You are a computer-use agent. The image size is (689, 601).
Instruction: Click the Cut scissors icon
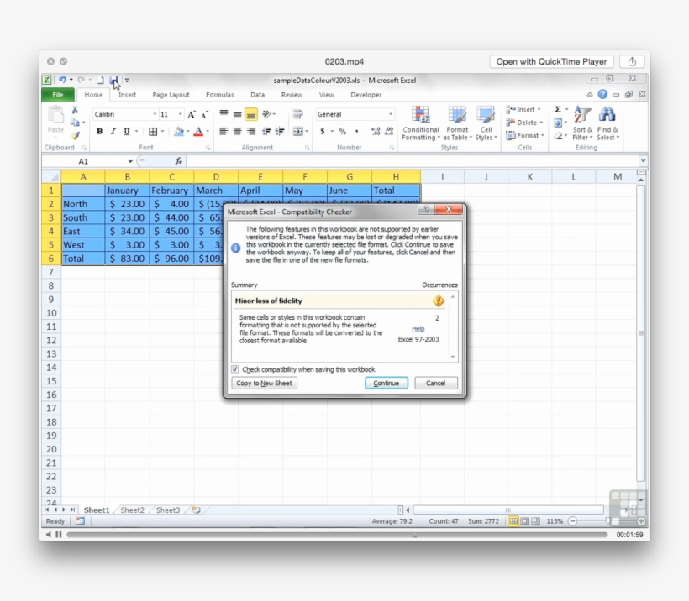click(x=75, y=110)
